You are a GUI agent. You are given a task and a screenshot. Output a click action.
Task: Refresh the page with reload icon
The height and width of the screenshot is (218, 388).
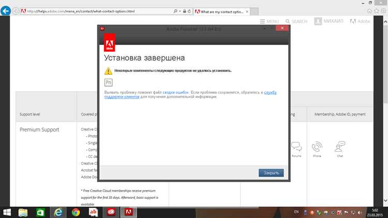coord(189,11)
